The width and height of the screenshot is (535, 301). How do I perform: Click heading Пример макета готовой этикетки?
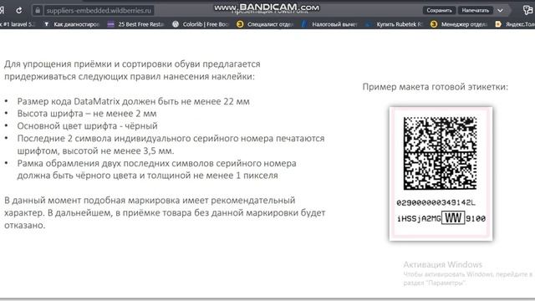click(x=435, y=87)
